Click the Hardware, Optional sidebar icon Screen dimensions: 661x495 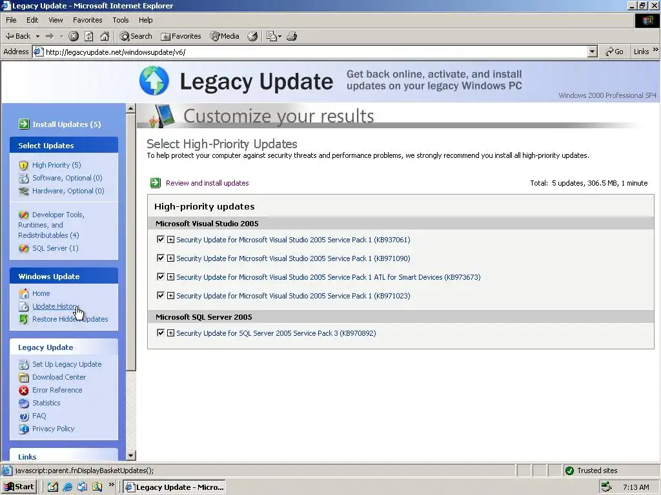pos(24,191)
